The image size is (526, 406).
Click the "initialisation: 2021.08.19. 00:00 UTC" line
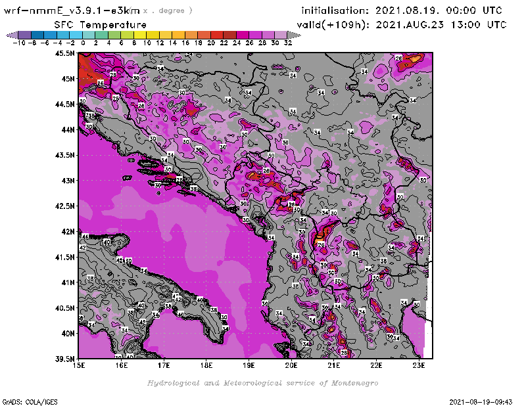[402, 11]
